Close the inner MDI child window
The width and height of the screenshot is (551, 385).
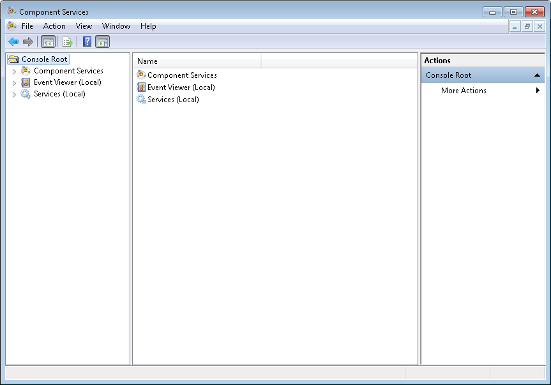tap(540, 26)
